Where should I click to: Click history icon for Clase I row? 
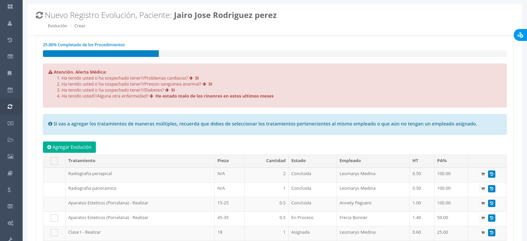[x=492, y=233]
